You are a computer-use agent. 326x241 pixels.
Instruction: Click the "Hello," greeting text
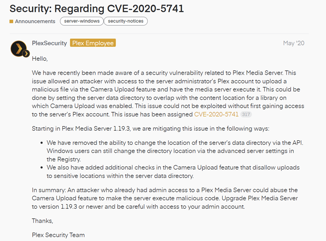(x=40, y=58)
